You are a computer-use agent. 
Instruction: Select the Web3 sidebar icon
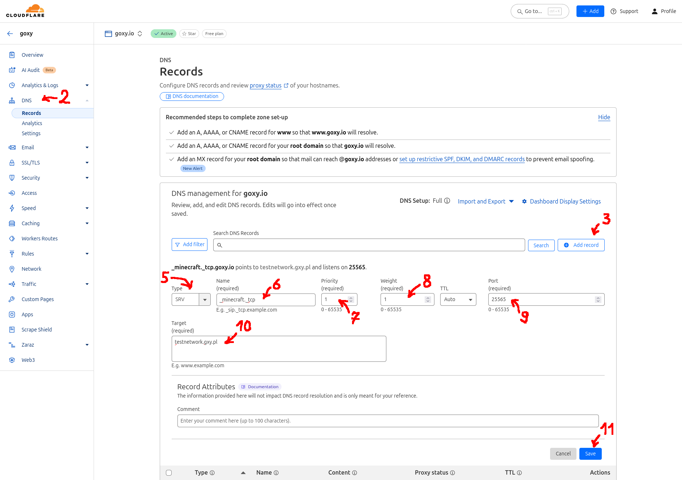click(x=12, y=360)
